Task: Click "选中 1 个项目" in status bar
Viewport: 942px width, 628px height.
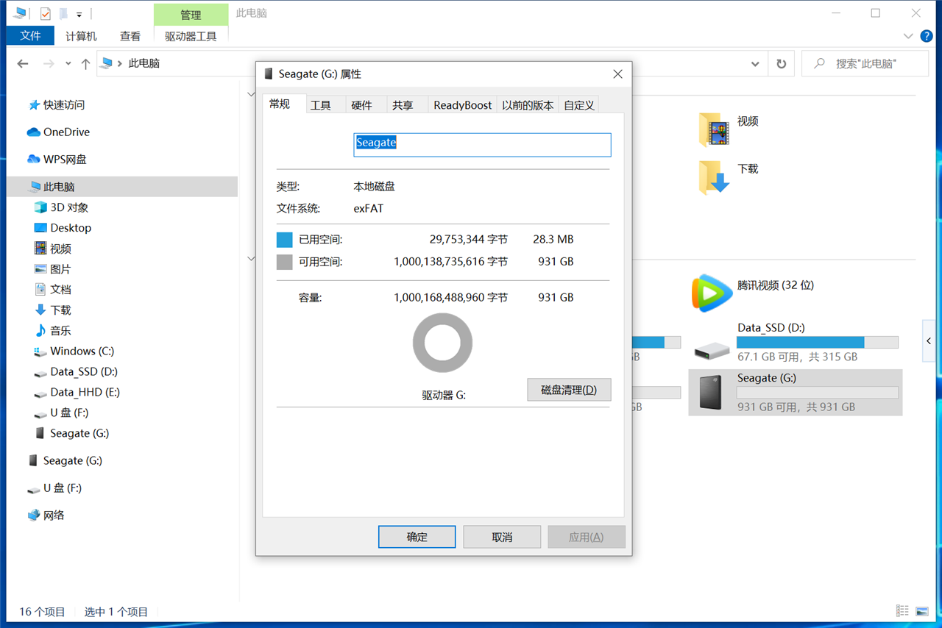Action: click(x=116, y=612)
